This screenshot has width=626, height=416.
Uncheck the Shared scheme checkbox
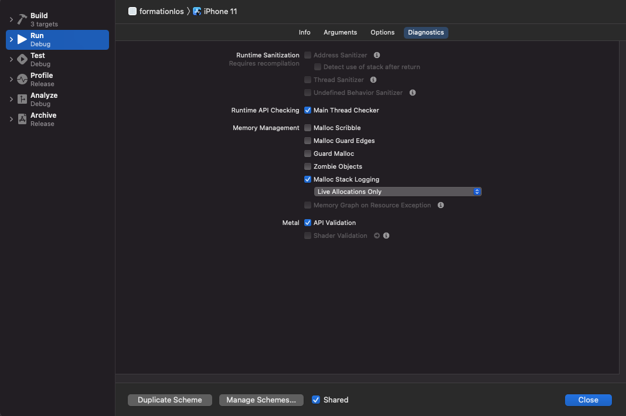(316, 400)
